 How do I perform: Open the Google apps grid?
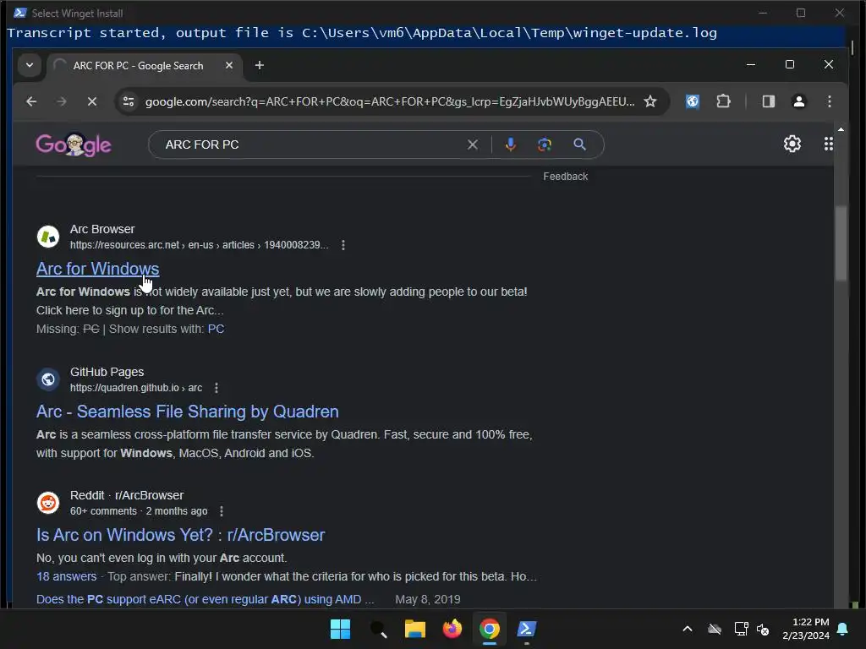pyautogui.click(x=829, y=144)
